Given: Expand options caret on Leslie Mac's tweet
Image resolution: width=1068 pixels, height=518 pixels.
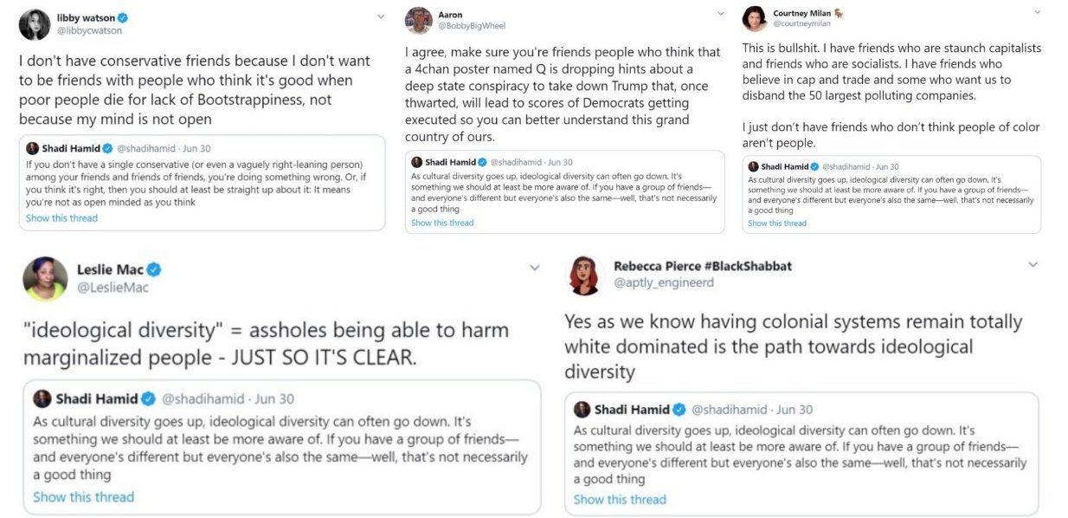Looking at the screenshot, I should 534,269.
